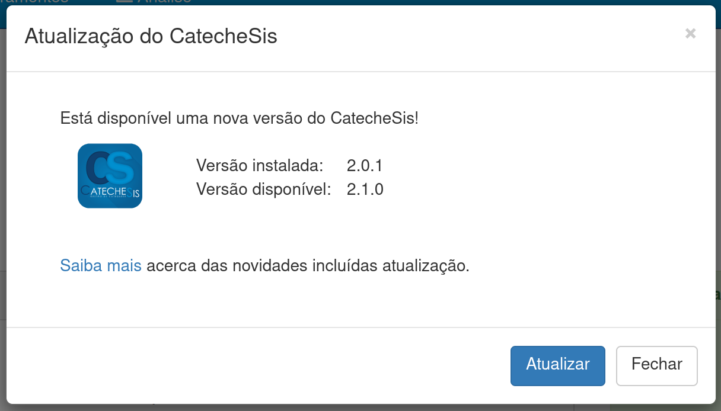Start the update with the Atualizar button
This screenshot has height=411, width=721.
pos(557,365)
